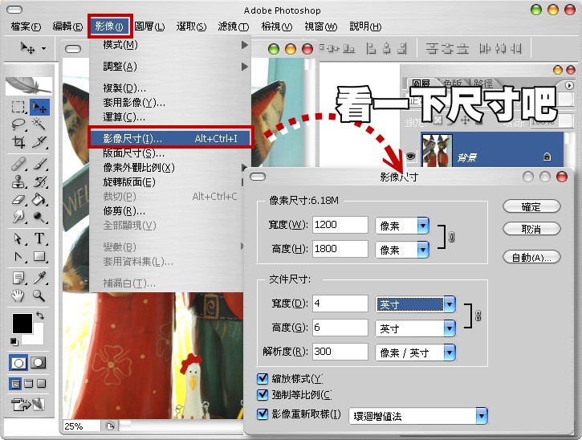Choose 影像尺寸(I)... menu item
582x440 pixels.
[170, 138]
